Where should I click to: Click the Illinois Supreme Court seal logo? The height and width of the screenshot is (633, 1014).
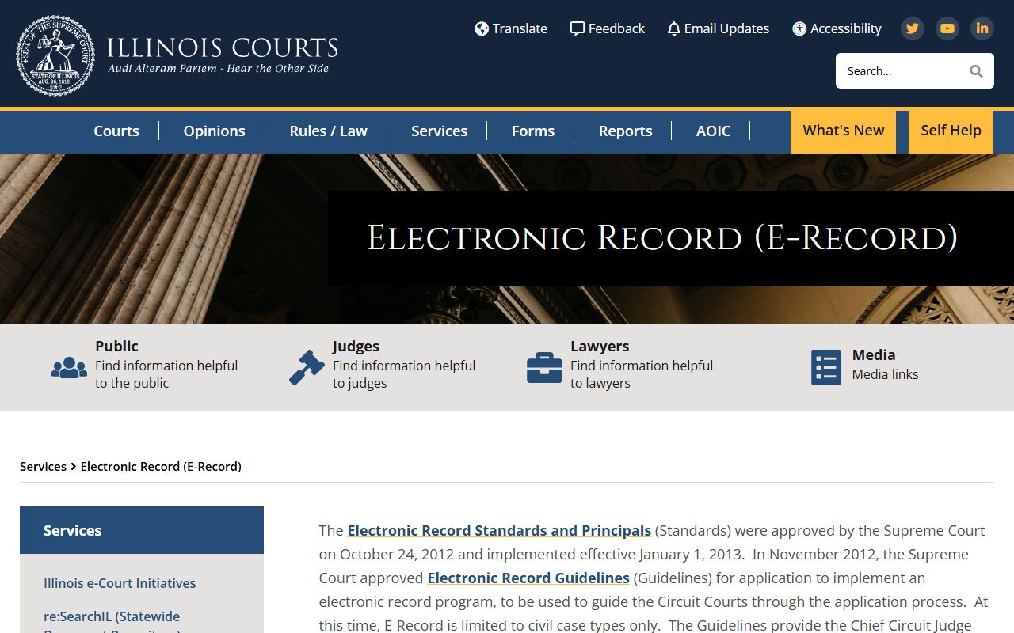click(x=55, y=55)
